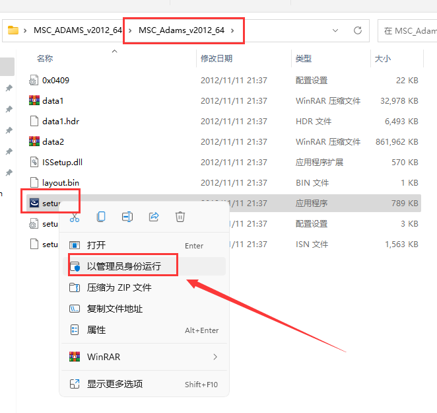Screen dimensions: 437x413
Task: Sort by 名称 column header
Action: pyautogui.click(x=45, y=59)
